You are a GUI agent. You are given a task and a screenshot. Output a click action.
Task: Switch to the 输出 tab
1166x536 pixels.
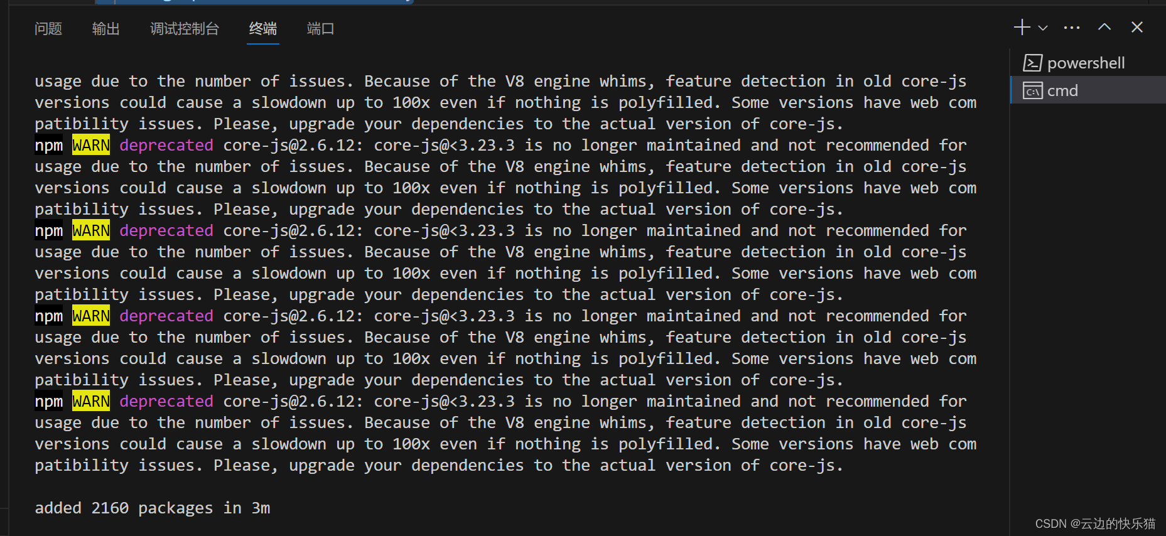(106, 29)
